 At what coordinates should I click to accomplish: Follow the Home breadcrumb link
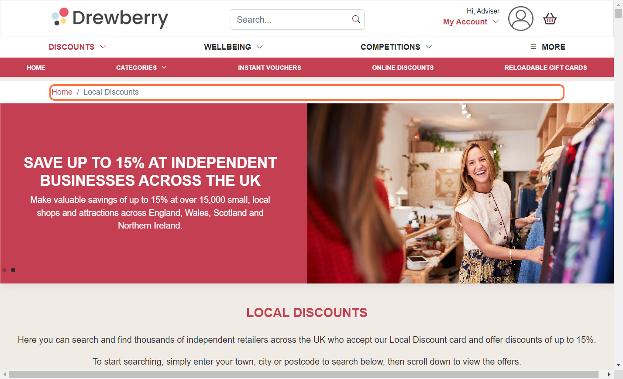point(62,92)
